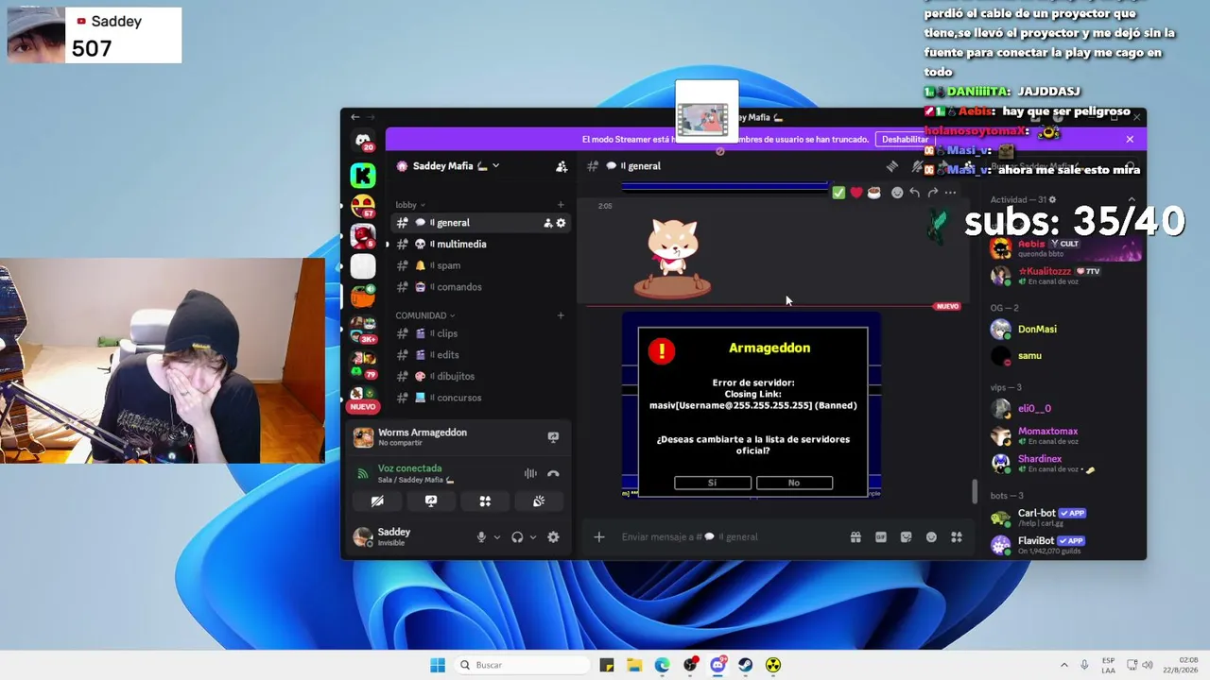Open Microsoft Edge from the taskbar

[x=662, y=665]
